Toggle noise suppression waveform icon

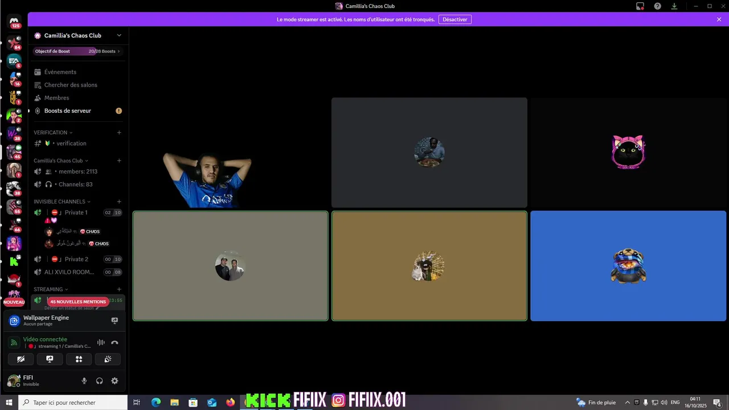pyautogui.click(x=101, y=342)
